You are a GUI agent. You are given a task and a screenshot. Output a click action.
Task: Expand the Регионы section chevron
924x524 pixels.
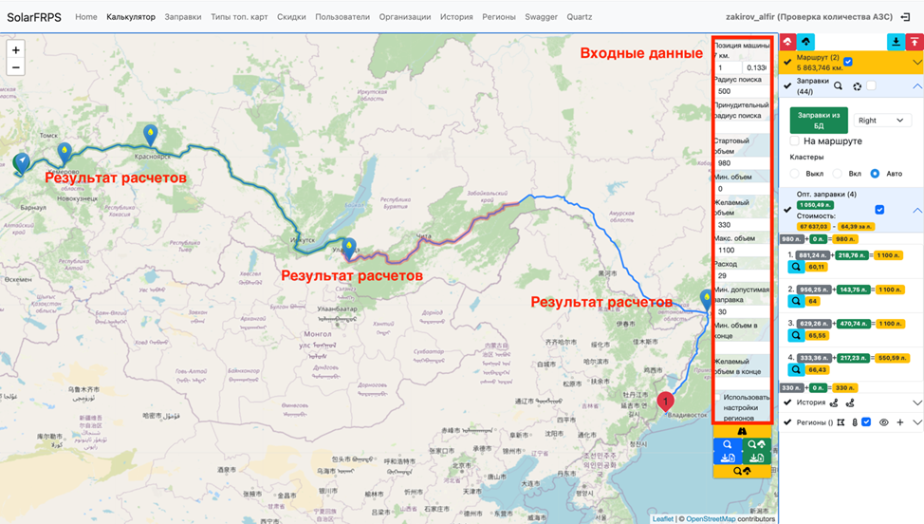click(917, 422)
